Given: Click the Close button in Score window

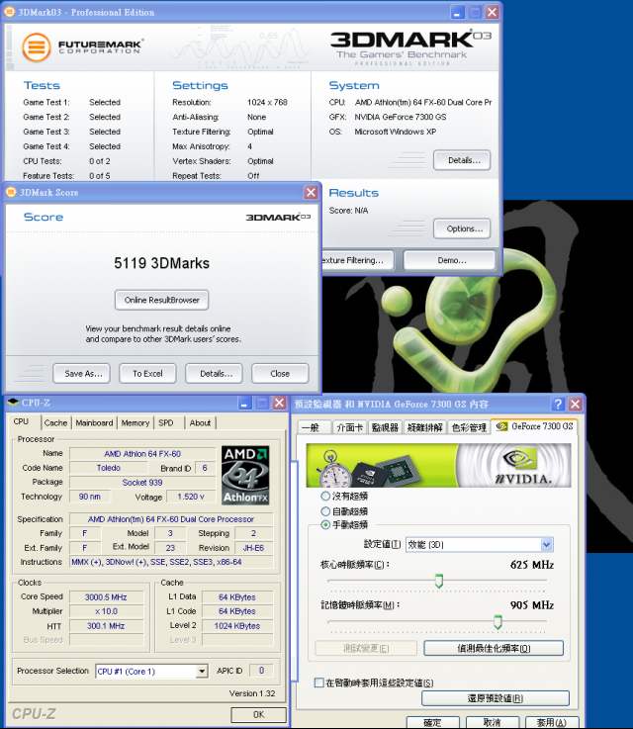Looking at the screenshot, I should (280, 373).
